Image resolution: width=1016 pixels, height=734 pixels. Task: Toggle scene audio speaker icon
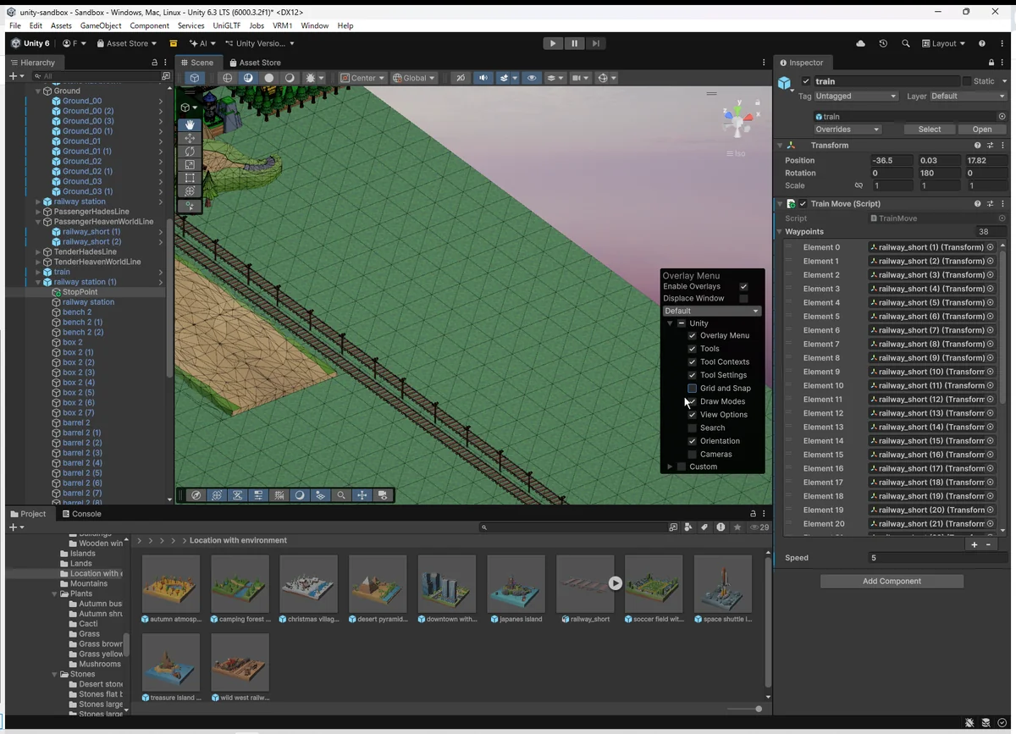click(483, 78)
